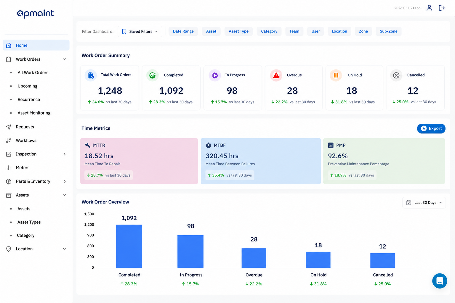Click the Overdue warning triangle icon
This screenshot has height=303, width=455.
(276, 75)
